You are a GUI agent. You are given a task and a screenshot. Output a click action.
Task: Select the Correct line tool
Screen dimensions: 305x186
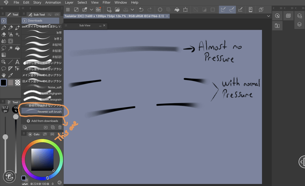[17, 68]
